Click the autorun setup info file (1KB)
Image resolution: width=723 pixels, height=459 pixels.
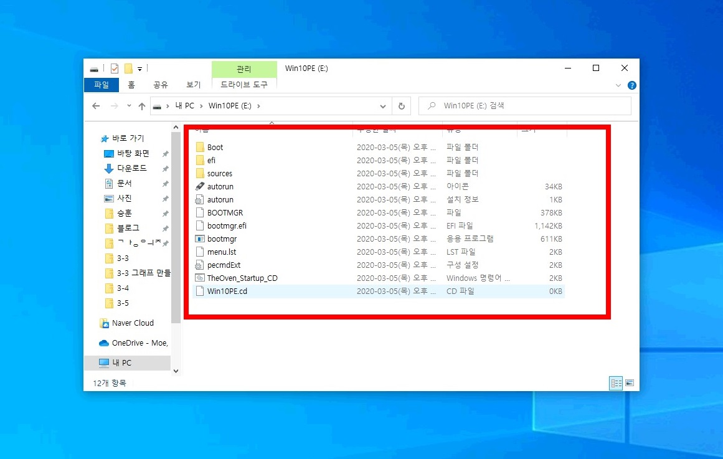click(x=200, y=200)
